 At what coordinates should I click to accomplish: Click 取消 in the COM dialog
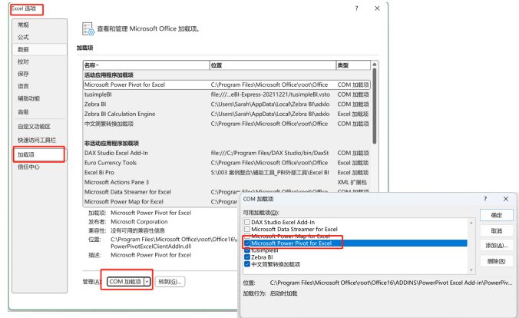coord(497,230)
